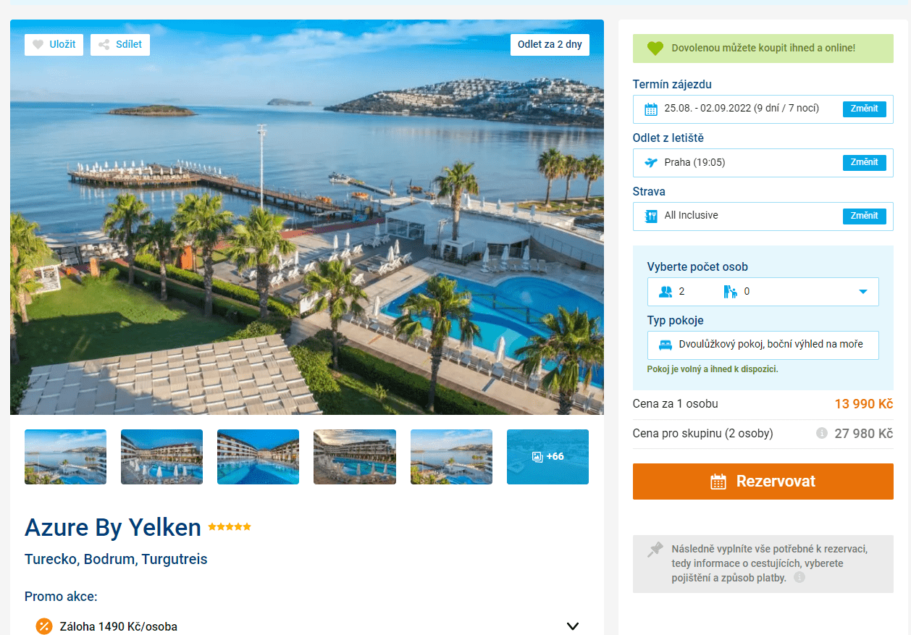Click the orange Rezervovat button
Viewport: 911px width, 635px height.
click(x=763, y=481)
